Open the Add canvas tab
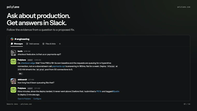Image resolution: width=197 pixels, height=111 pixels. pyautogui.click(x=33, y=44)
